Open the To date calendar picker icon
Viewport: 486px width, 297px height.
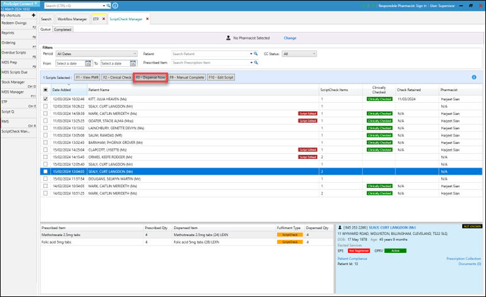(x=133, y=63)
